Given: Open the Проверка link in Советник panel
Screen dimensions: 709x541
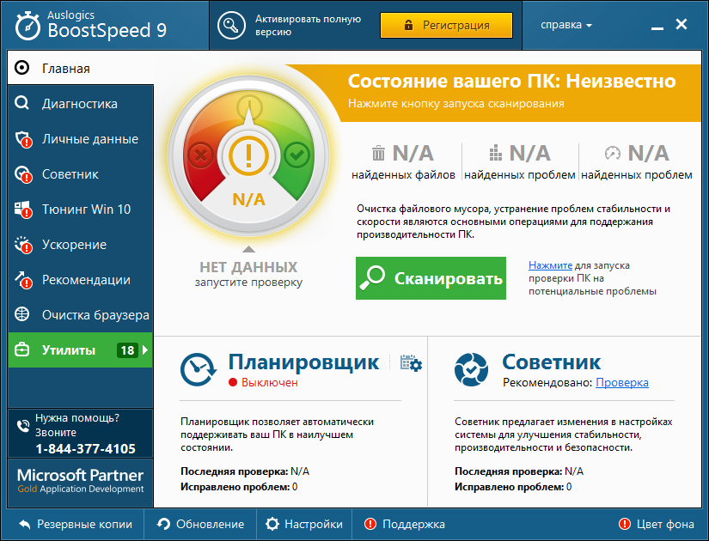Looking at the screenshot, I should (621, 383).
